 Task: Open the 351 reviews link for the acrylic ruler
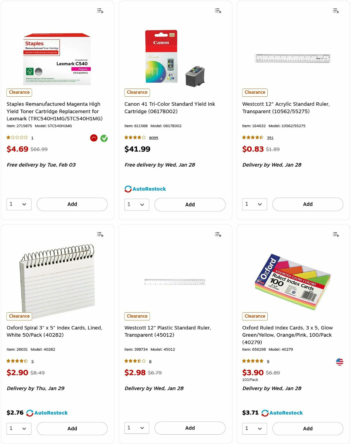coord(270,138)
